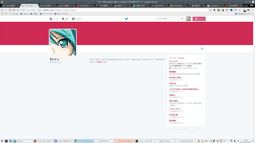The height and width of the screenshot is (143, 255).
Task: Open notifications (通知) bell icon
Action: (x=63, y=19)
